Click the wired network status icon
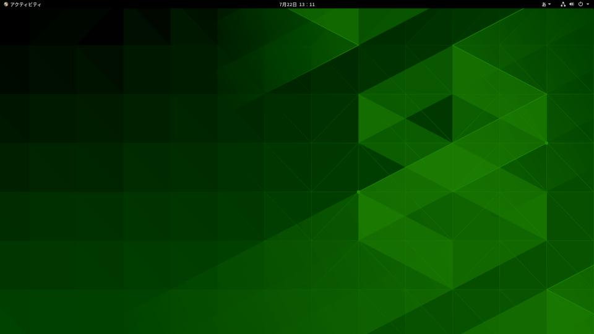 563,4
